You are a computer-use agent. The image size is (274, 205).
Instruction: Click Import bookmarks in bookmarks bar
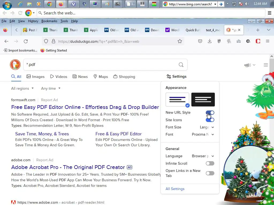tap(20, 50)
